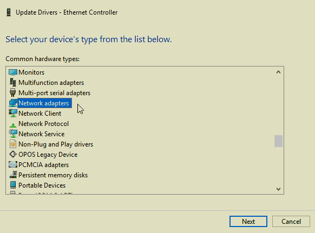Image resolution: width=315 pixels, height=233 pixels.
Task: Click the Network adapters icon
Action: [x=13, y=103]
